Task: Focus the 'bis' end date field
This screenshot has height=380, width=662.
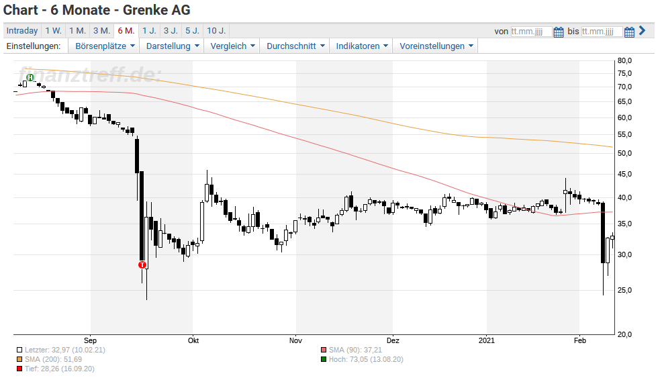Action: pos(602,32)
